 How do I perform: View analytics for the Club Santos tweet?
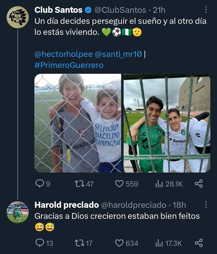159,184
